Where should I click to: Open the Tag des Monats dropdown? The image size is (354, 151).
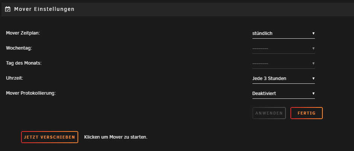click(x=283, y=63)
